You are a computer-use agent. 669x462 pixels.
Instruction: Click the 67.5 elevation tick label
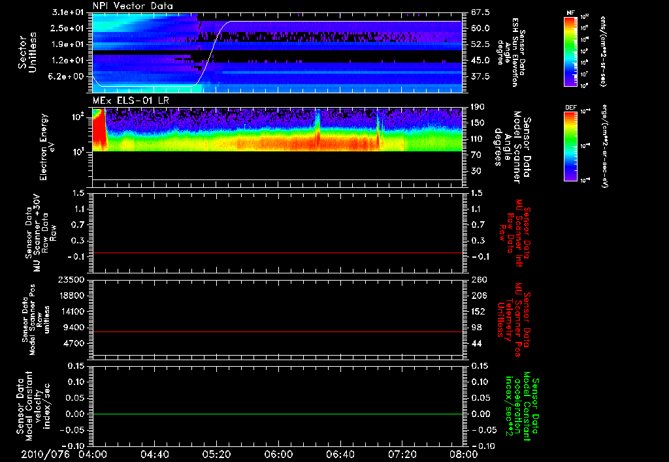click(480, 12)
